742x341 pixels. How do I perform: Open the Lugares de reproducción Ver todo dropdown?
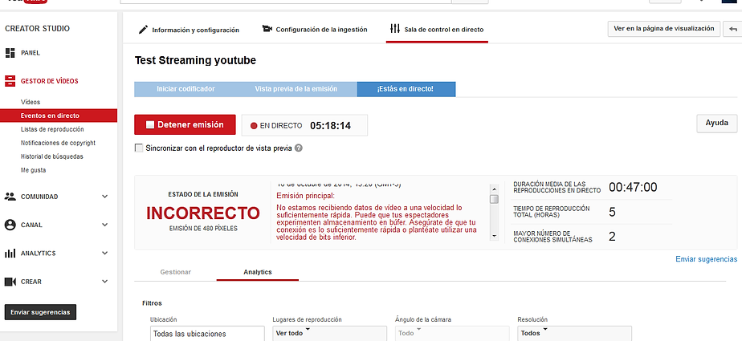(330, 333)
